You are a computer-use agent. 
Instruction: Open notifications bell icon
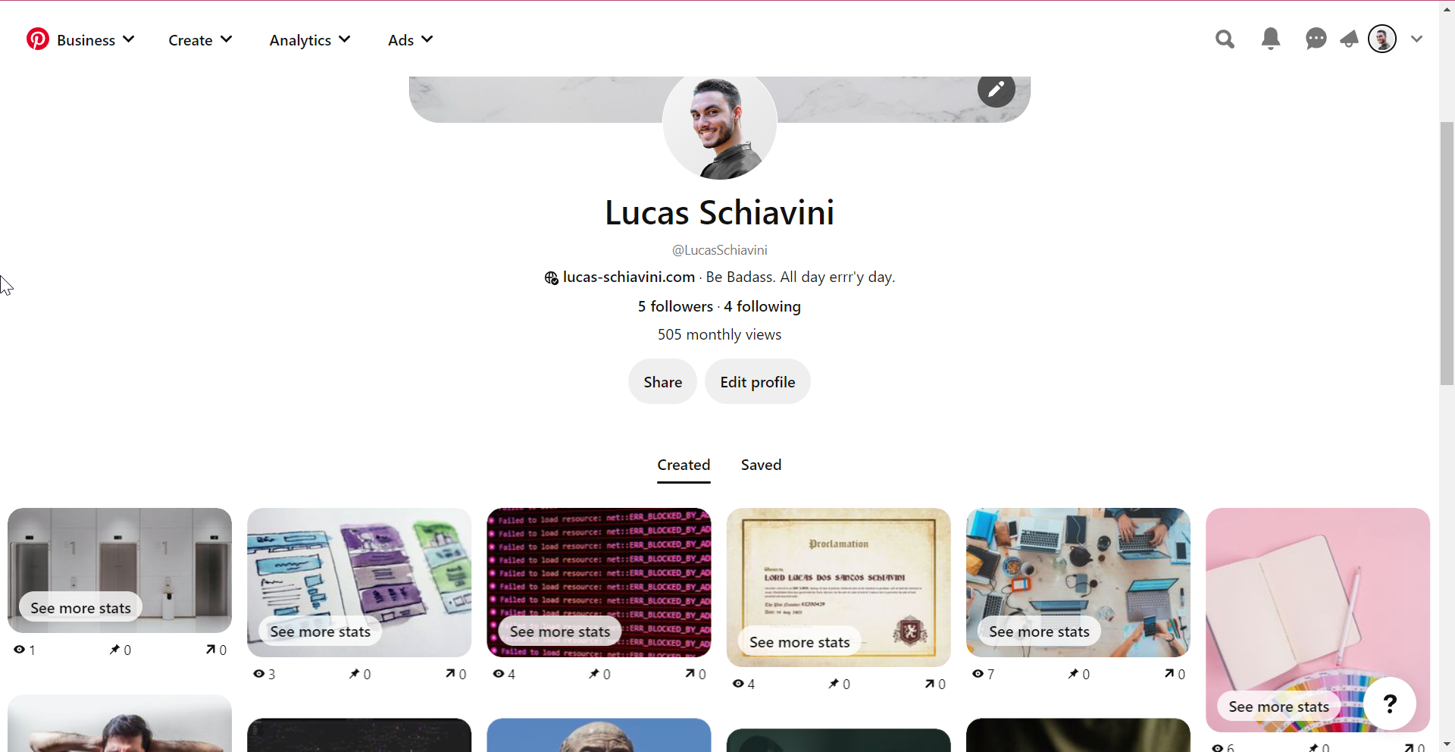1271,39
